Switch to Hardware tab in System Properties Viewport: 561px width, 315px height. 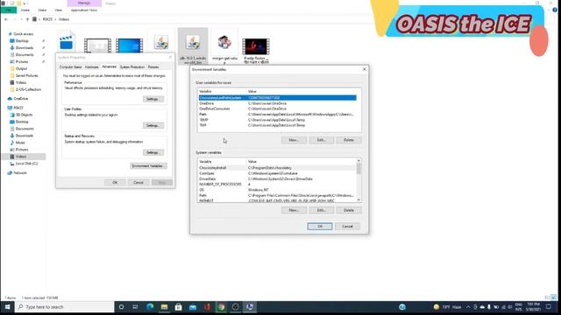coord(91,67)
